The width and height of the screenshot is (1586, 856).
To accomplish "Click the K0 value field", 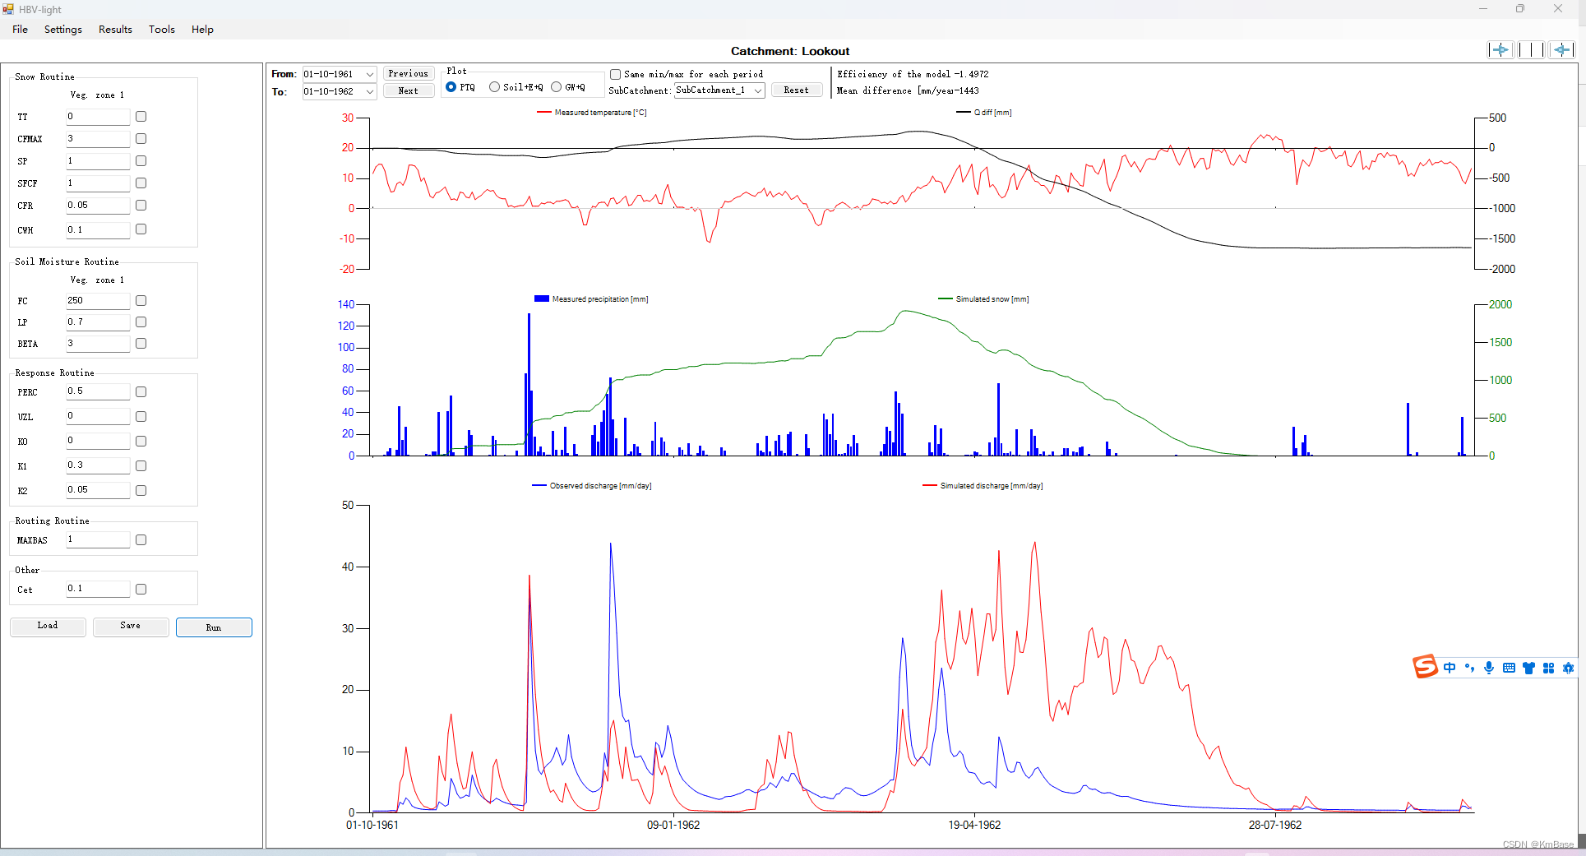I will (98, 442).
